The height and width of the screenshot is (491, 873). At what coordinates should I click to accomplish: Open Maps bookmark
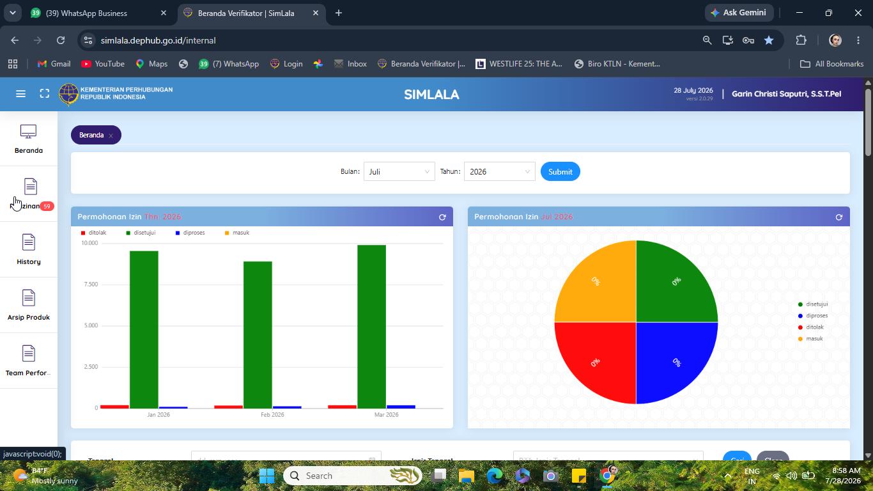click(151, 64)
